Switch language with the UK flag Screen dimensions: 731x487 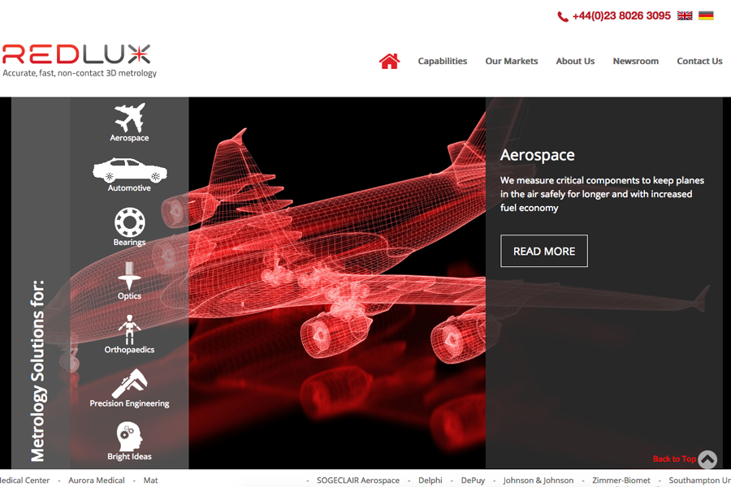tap(685, 16)
